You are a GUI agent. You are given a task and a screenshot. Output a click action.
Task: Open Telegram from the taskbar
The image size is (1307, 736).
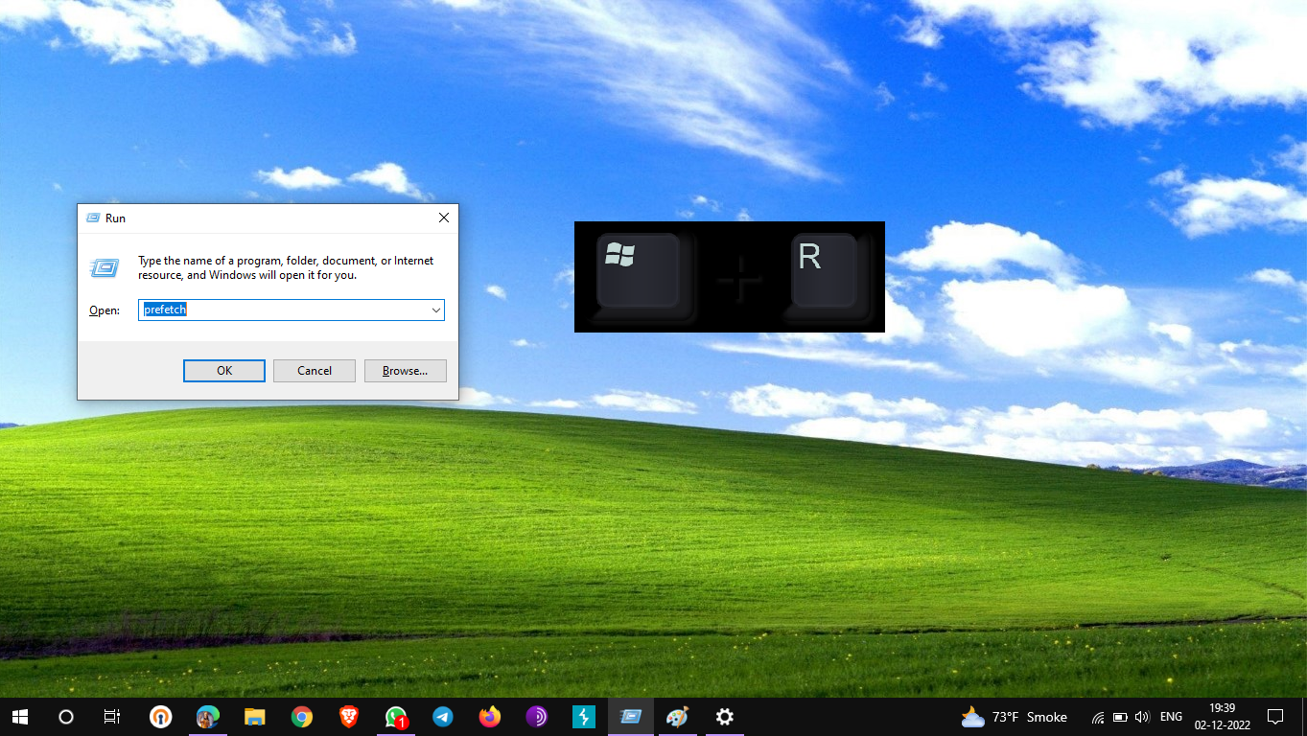pyautogui.click(x=443, y=717)
